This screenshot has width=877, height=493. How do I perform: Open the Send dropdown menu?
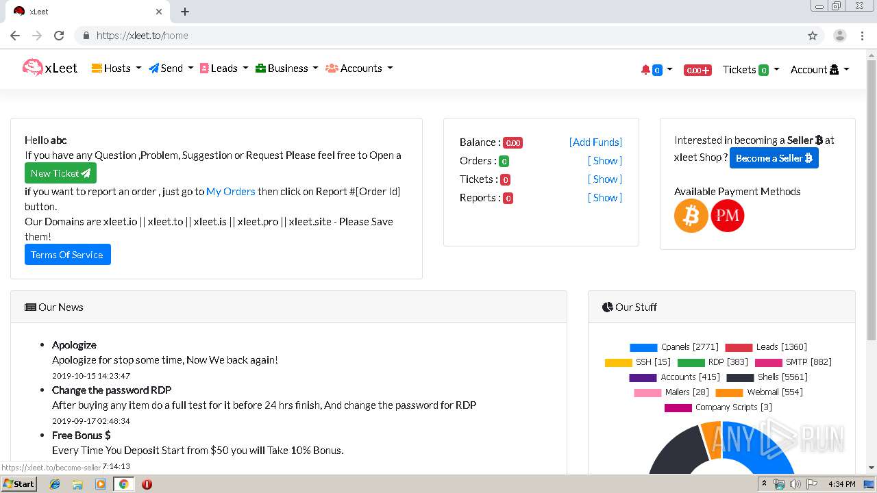point(171,68)
